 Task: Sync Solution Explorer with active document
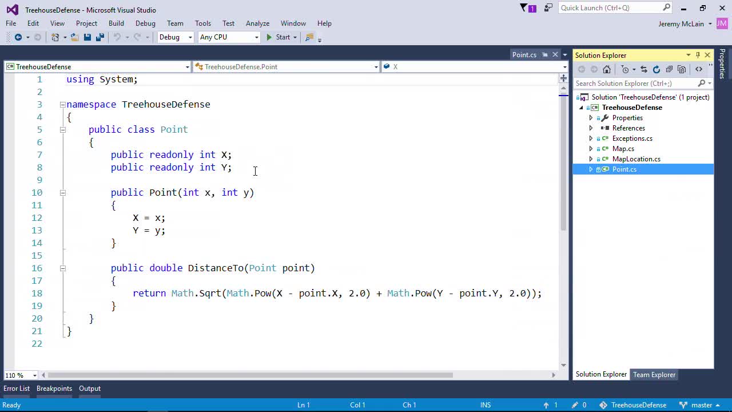point(644,69)
